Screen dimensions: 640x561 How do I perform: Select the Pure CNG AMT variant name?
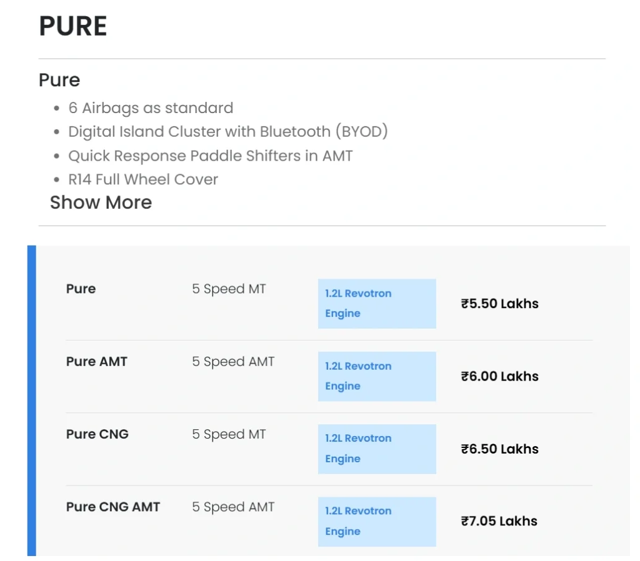click(113, 507)
